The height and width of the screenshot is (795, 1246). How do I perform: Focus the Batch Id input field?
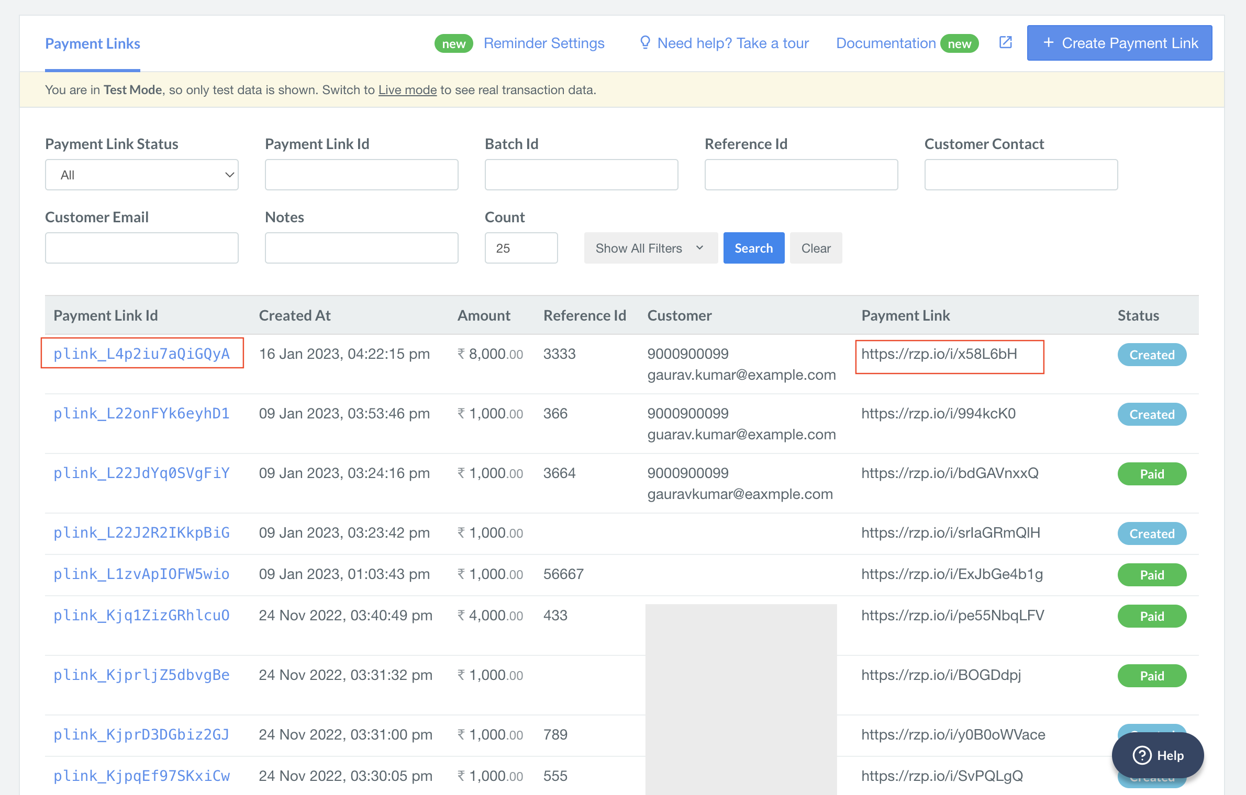[x=582, y=175]
